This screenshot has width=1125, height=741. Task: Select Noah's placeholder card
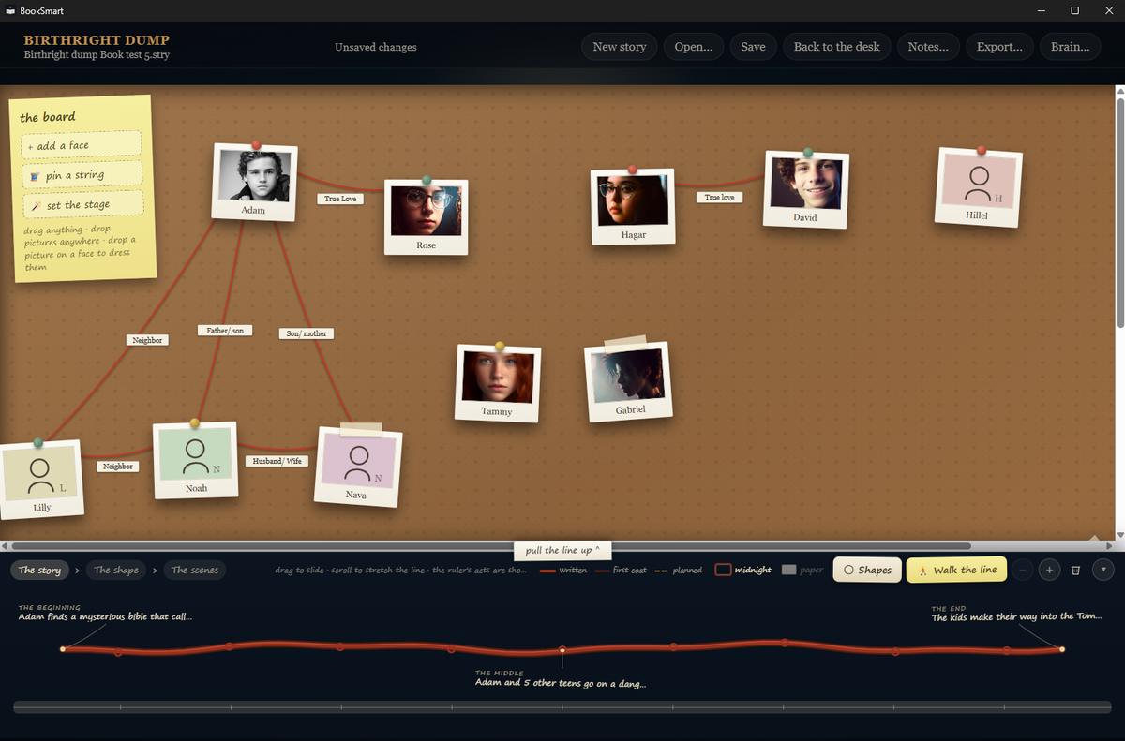(196, 460)
